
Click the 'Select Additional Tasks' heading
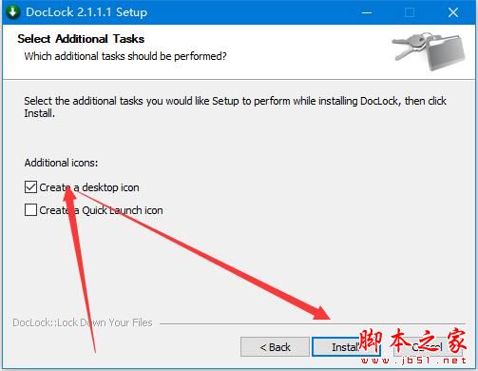81,39
